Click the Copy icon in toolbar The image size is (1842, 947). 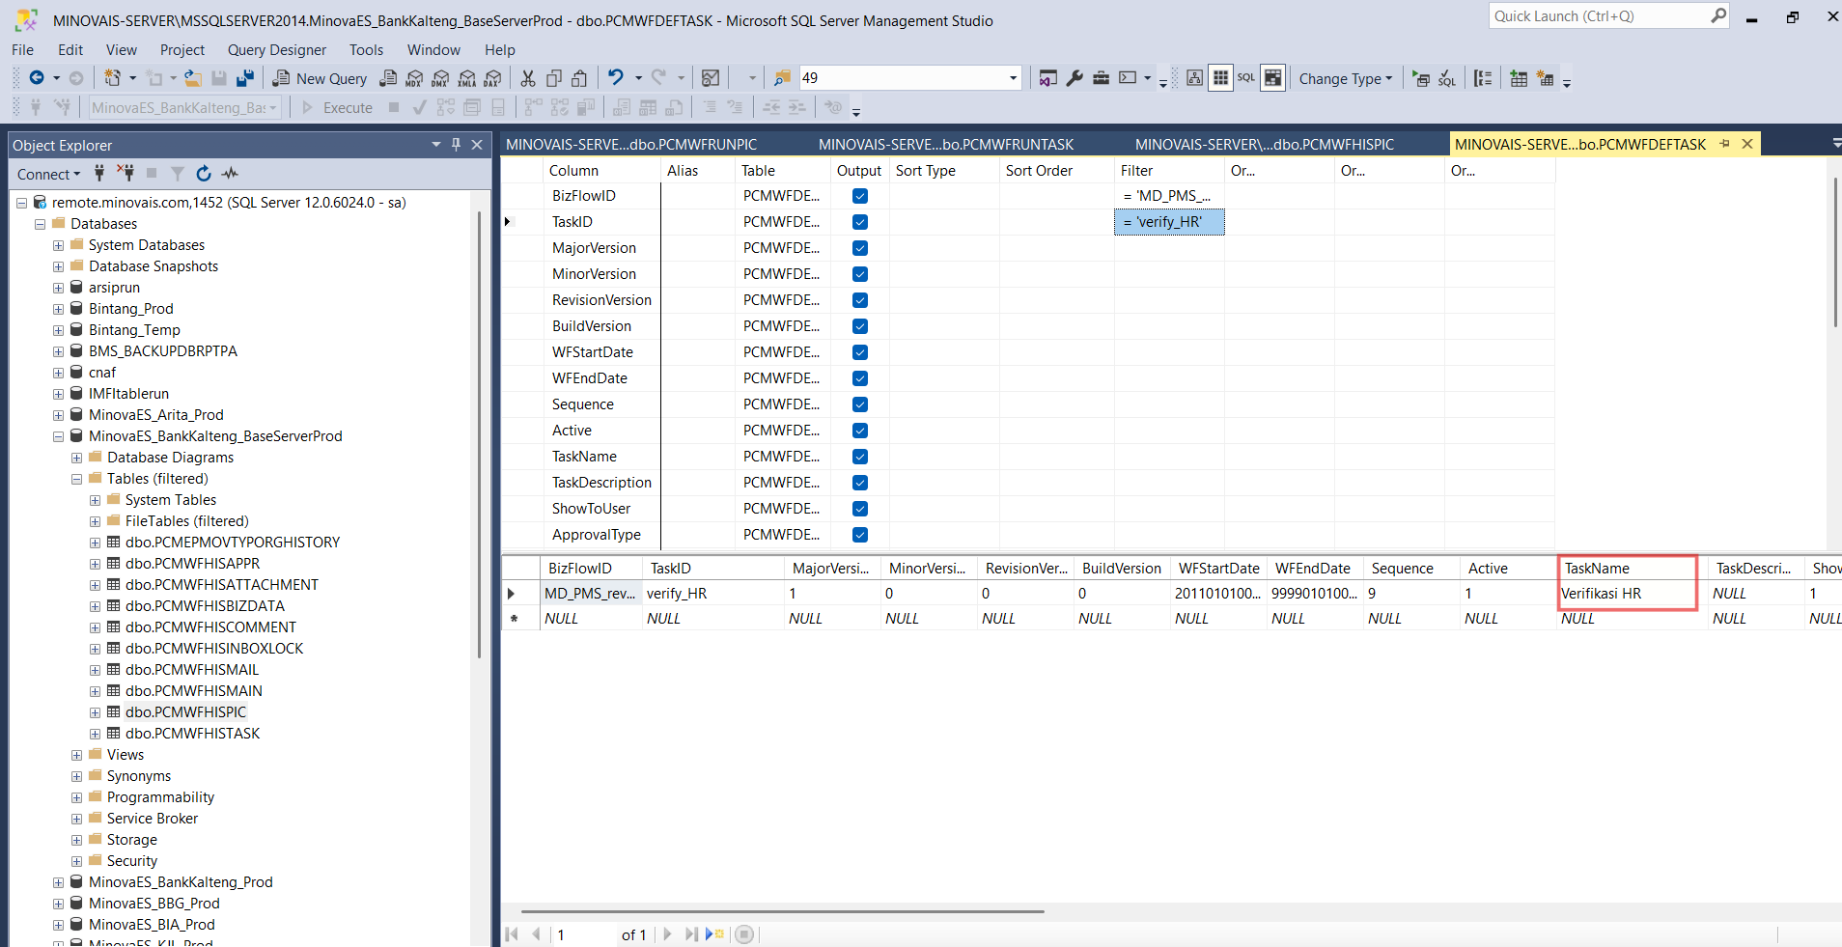pyautogui.click(x=554, y=78)
